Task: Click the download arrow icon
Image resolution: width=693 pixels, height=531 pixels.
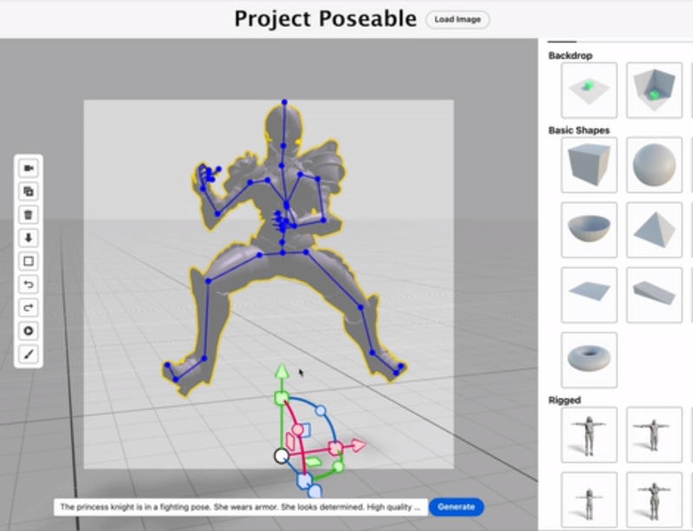Action: point(29,238)
